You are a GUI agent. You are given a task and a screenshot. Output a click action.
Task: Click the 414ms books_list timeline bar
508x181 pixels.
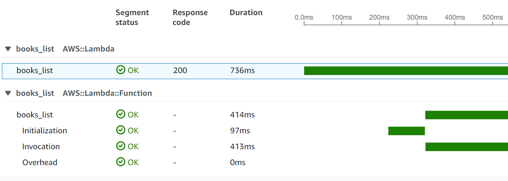tap(466, 115)
